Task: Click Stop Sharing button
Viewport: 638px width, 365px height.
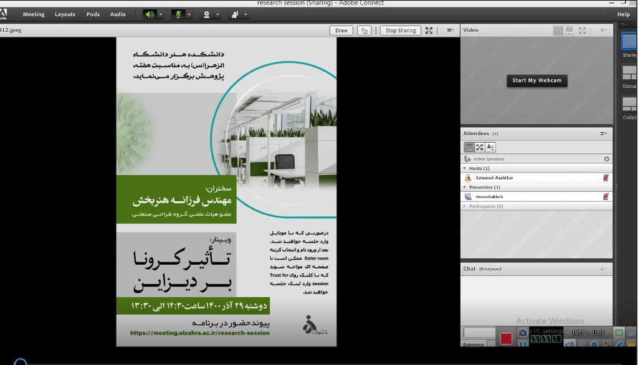Action: (401, 31)
